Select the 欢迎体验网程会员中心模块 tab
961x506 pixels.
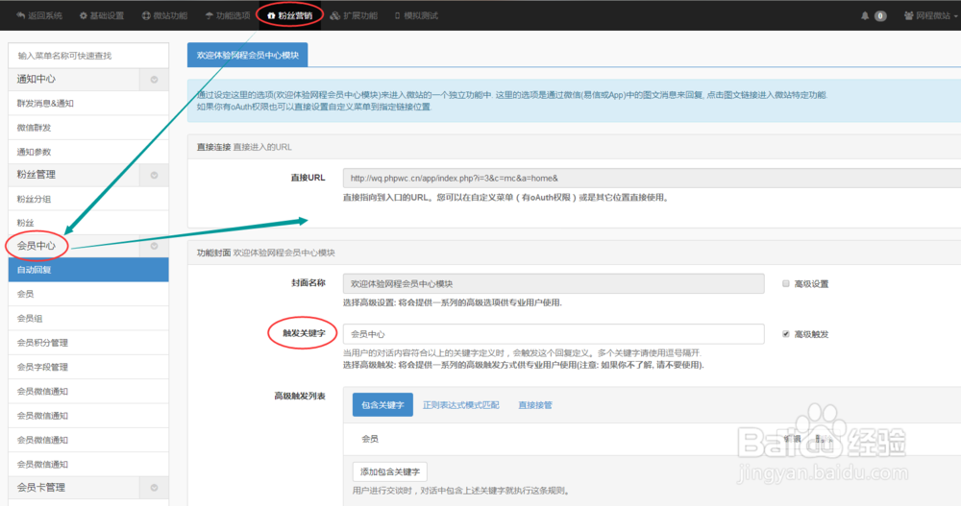tap(248, 55)
